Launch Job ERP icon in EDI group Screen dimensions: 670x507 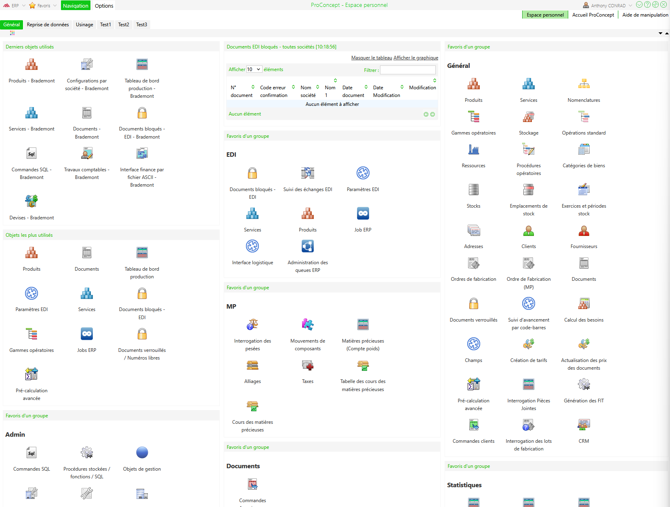[x=363, y=214]
